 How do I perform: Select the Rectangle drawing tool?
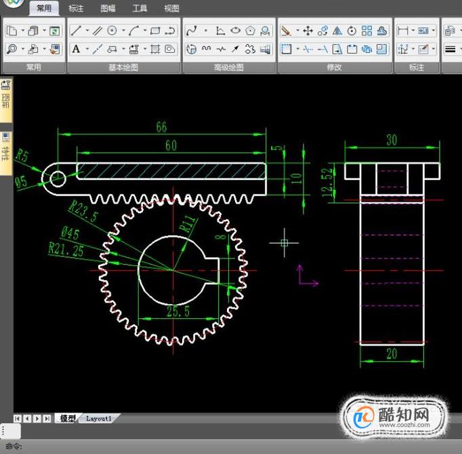pyautogui.click(x=155, y=31)
